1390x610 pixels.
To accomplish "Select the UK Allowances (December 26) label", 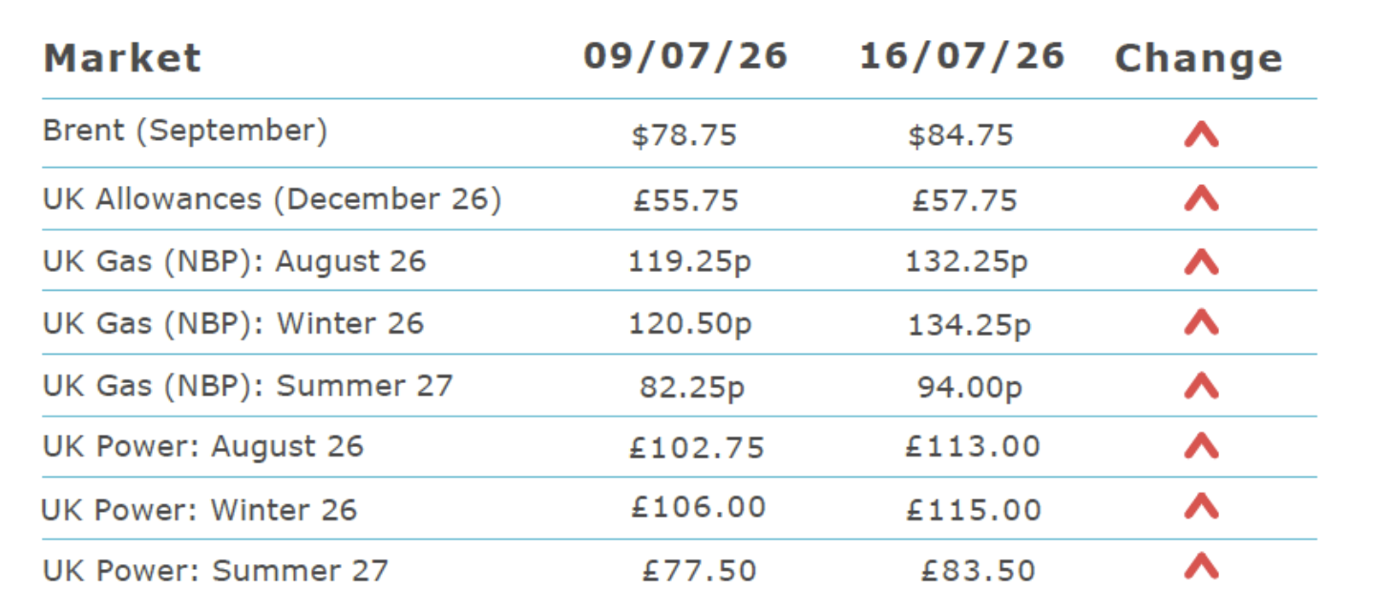I will (272, 199).
